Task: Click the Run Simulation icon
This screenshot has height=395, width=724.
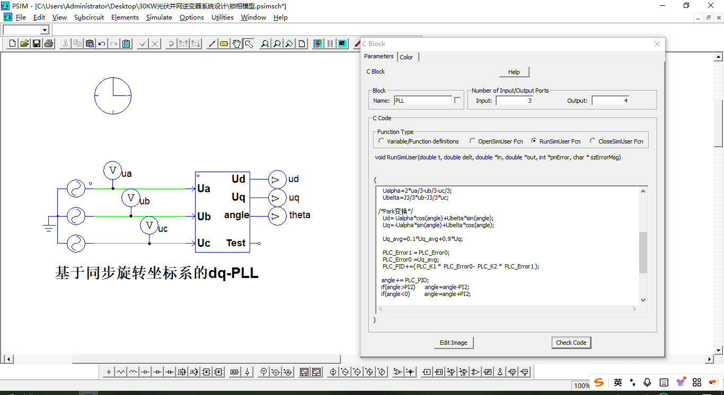Action: [x=318, y=44]
